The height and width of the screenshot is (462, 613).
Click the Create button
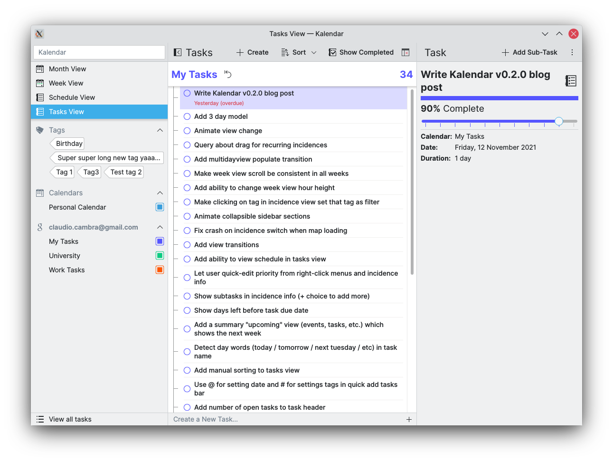point(253,52)
